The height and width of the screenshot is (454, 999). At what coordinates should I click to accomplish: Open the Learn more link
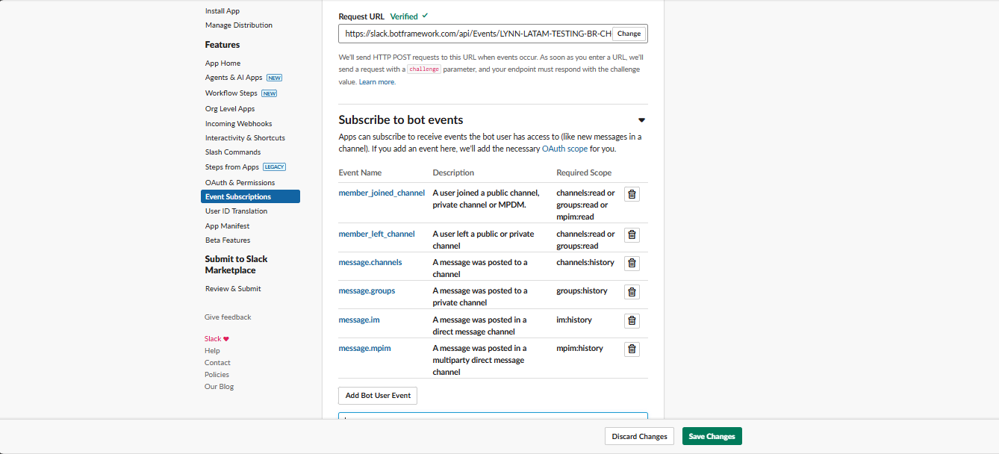(x=377, y=82)
